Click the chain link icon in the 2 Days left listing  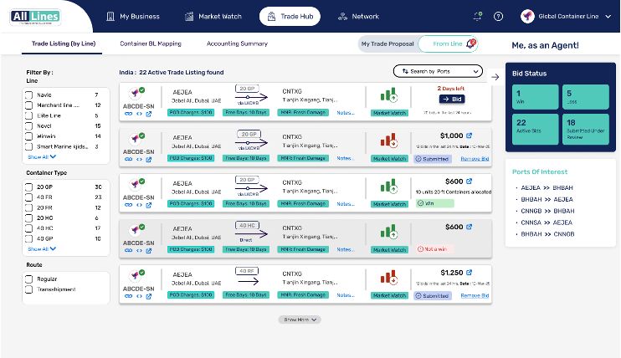(x=128, y=114)
